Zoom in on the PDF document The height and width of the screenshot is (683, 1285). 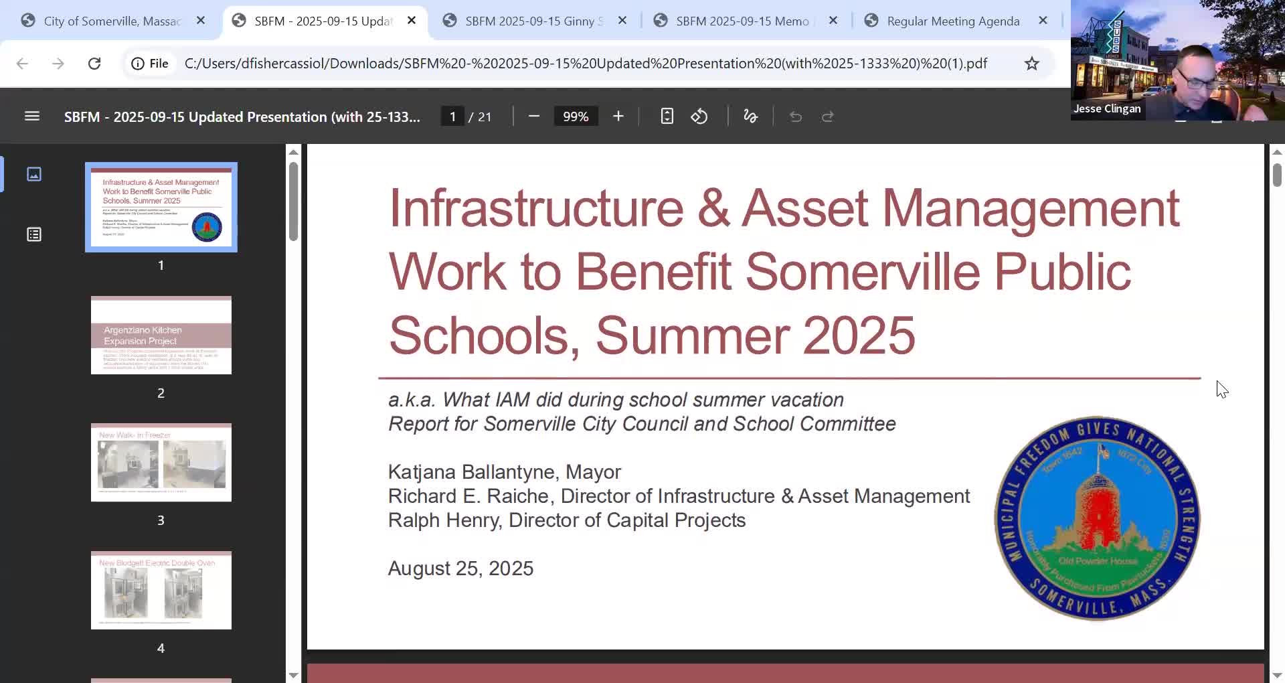tap(618, 117)
